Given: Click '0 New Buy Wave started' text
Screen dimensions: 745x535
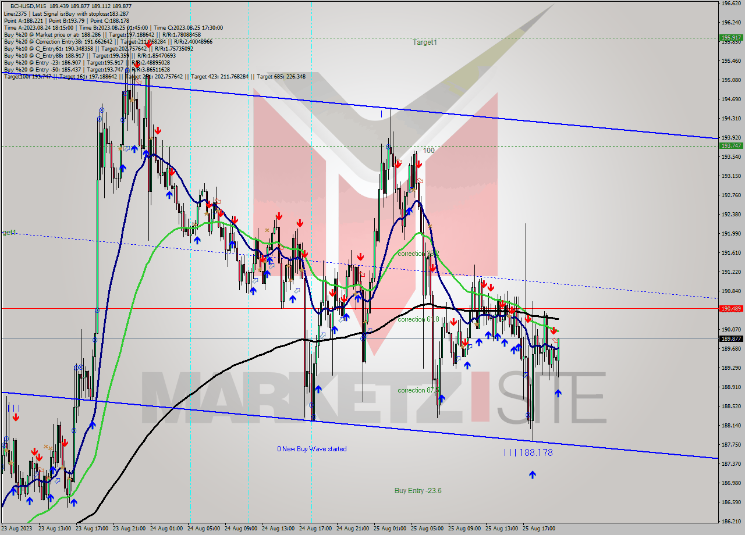Looking at the screenshot, I should pos(312,449).
